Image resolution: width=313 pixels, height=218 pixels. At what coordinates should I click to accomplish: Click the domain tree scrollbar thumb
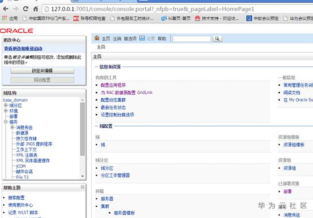tap(82, 129)
